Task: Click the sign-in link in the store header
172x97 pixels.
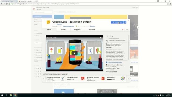Action: (134, 7)
